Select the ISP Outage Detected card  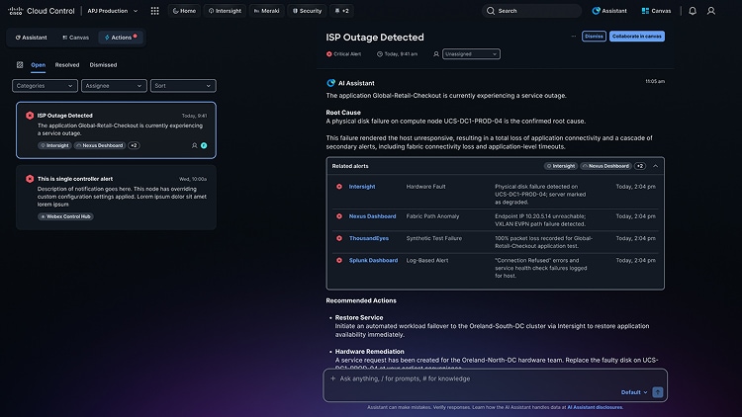click(x=116, y=130)
